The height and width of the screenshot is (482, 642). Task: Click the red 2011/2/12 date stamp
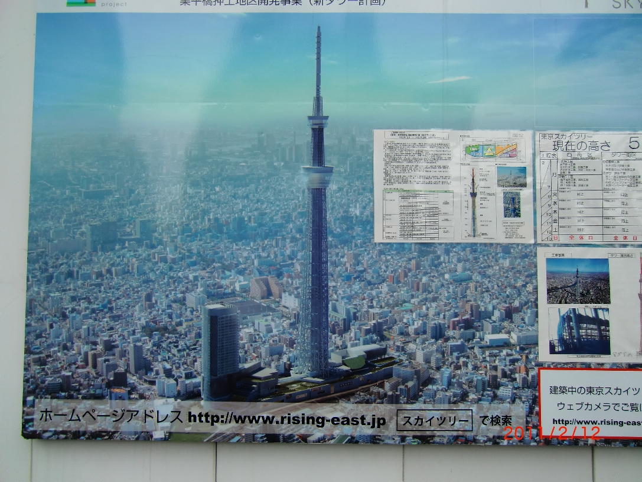(x=551, y=433)
